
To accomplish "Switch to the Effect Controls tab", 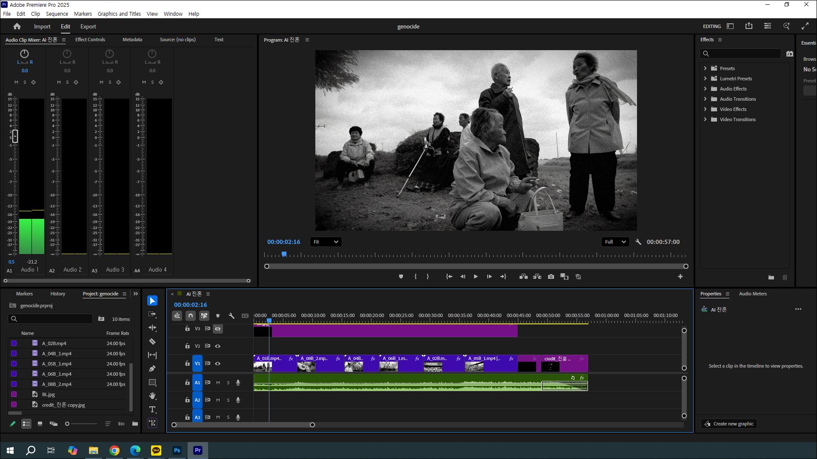I will coord(90,40).
